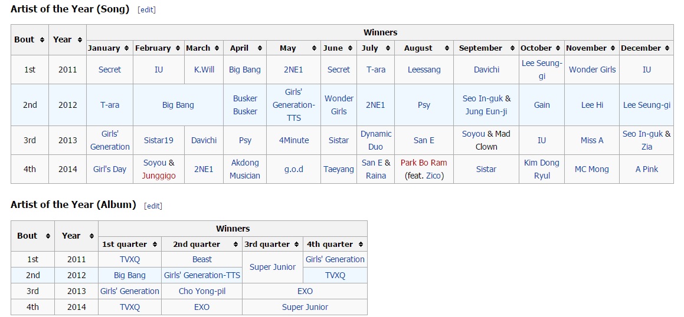Open Girl's Day link in January 2014
Screen dimensions: 684x317
click(x=110, y=169)
